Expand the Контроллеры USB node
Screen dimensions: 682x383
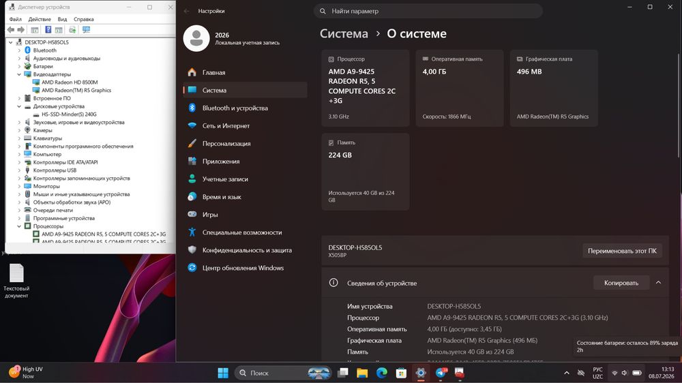(19, 170)
